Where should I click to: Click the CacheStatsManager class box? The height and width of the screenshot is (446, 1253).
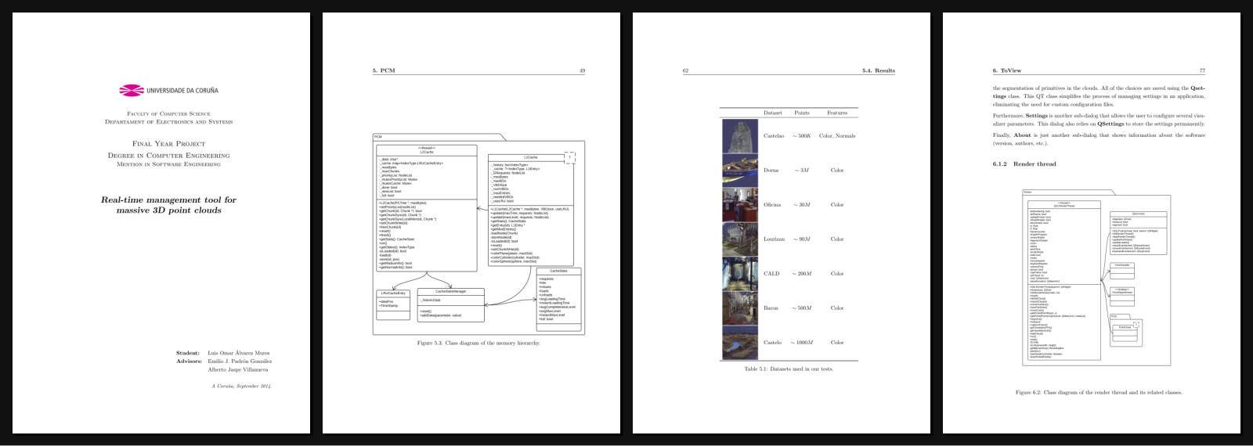point(450,304)
